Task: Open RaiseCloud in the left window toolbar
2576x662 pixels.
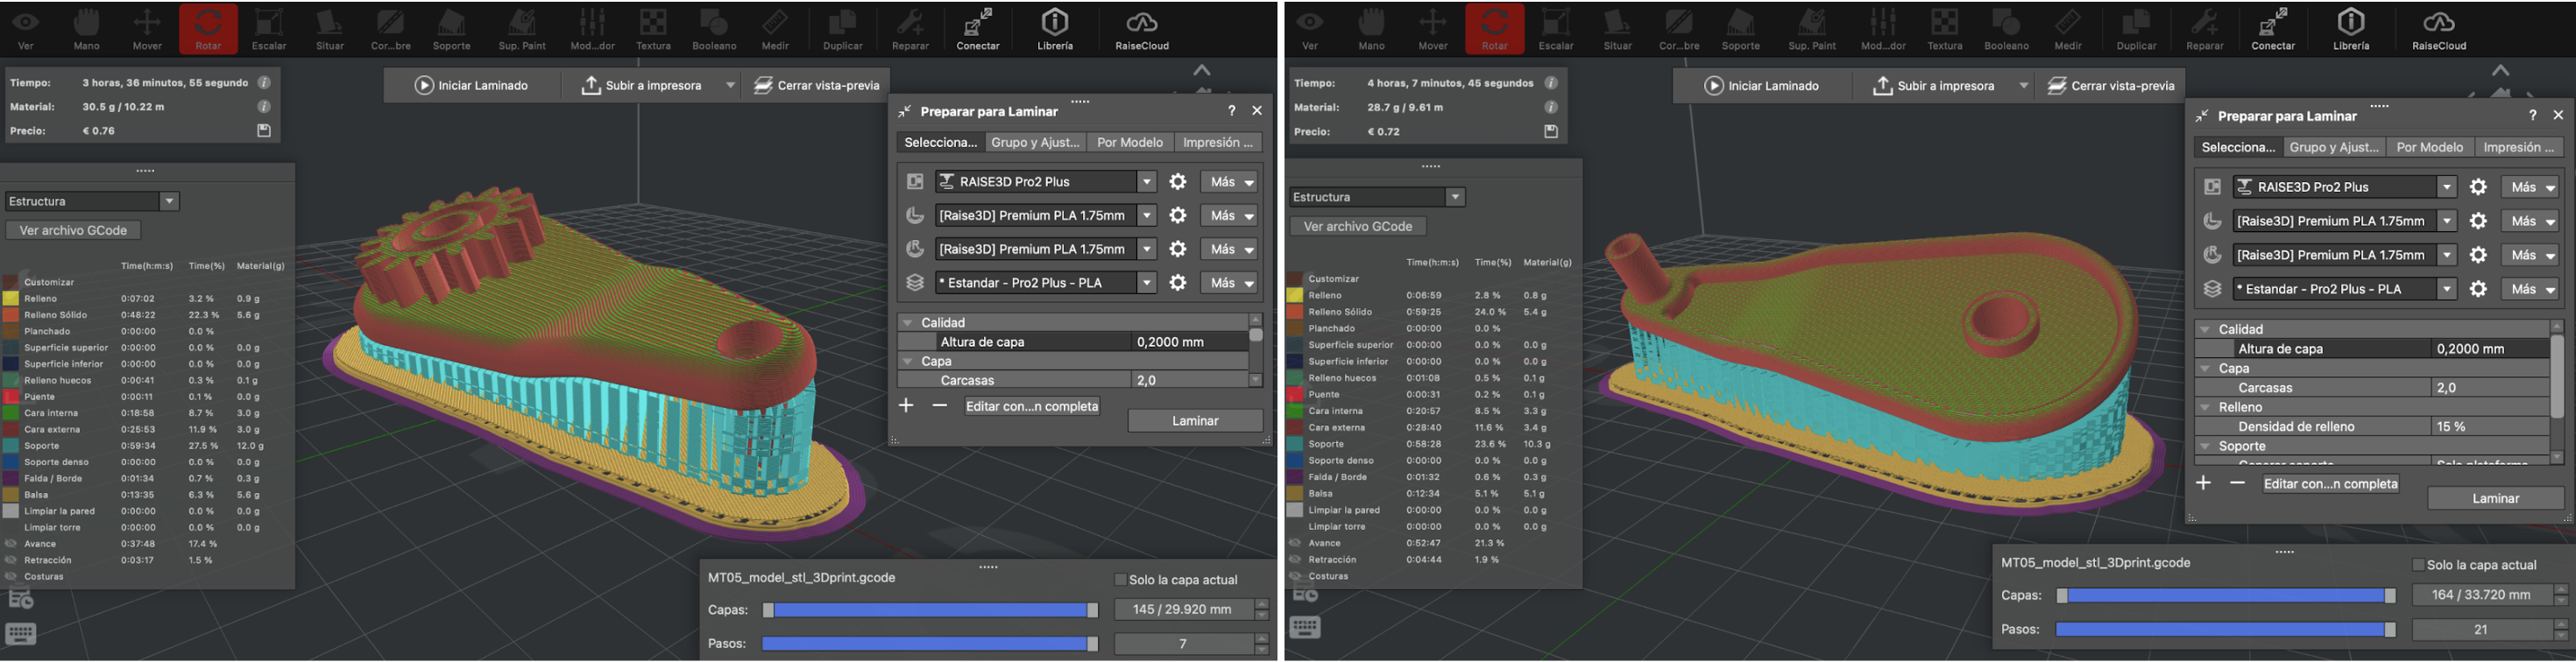Action: pyautogui.click(x=1141, y=29)
